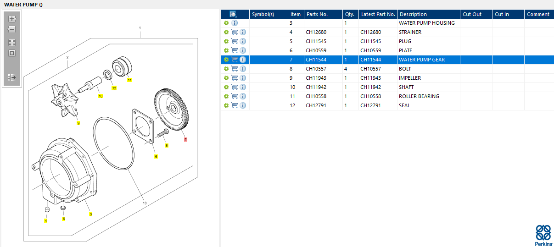Click callout label 9 on diagram
This screenshot has height=247, width=554.
coord(78,123)
